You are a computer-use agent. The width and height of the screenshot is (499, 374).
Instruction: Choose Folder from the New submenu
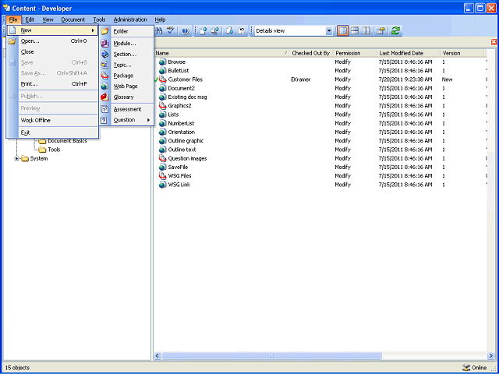126,31
